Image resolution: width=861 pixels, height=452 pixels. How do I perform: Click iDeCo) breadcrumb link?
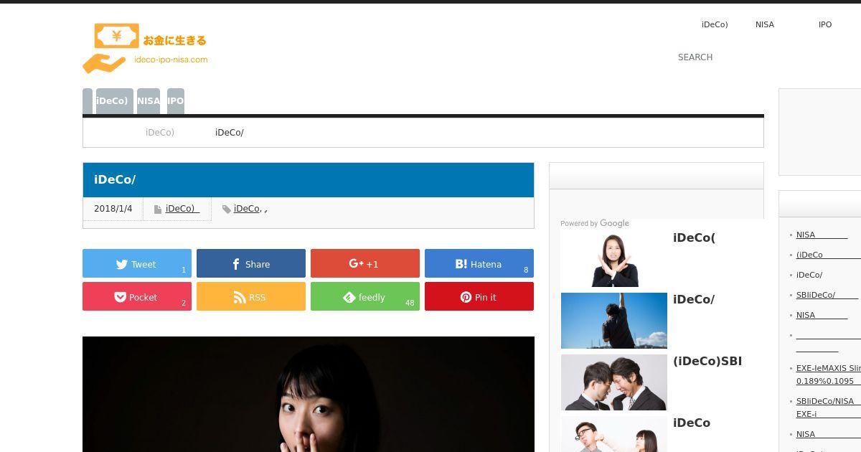pos(160,133)
